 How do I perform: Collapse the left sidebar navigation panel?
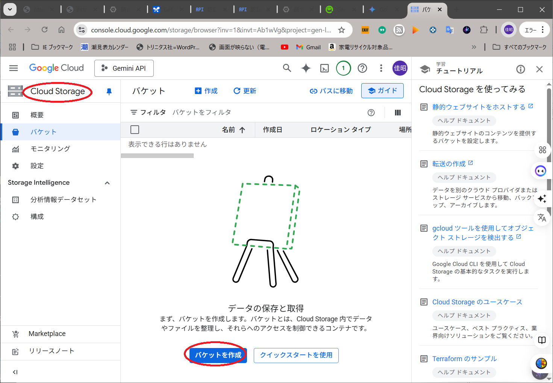point(15,372)
